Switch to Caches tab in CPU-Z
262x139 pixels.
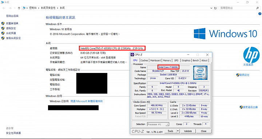click(x=144, y=61)
